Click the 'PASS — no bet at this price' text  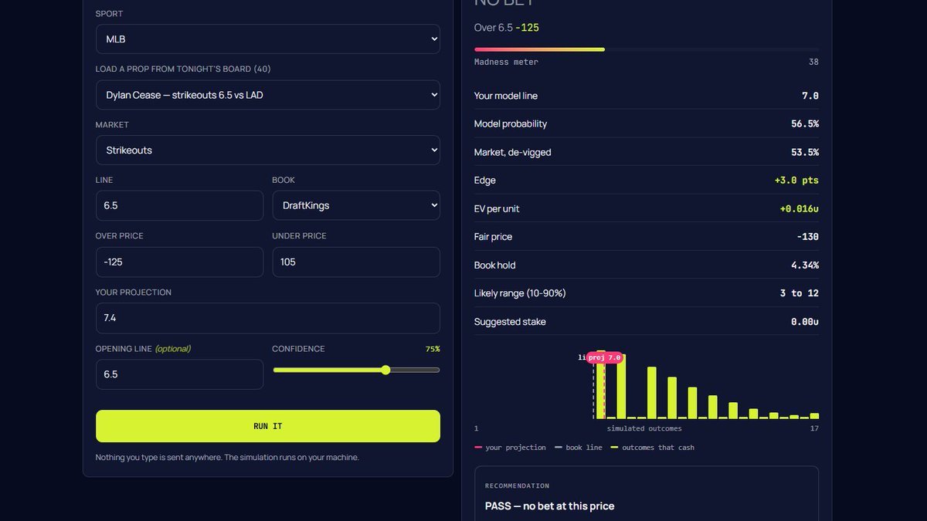[550, 506]
